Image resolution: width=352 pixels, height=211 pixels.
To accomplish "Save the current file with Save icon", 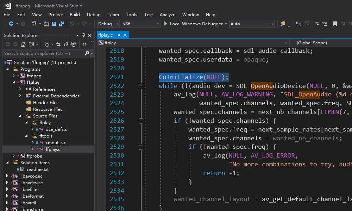I will click(54, 24).
